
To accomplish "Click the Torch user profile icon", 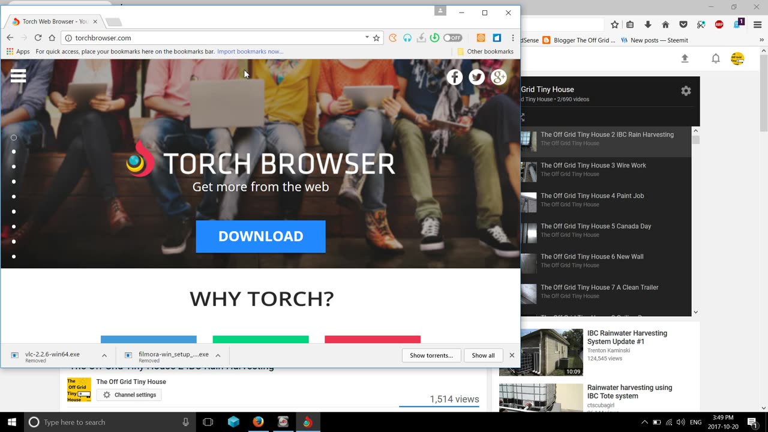I will click(440, 11).
